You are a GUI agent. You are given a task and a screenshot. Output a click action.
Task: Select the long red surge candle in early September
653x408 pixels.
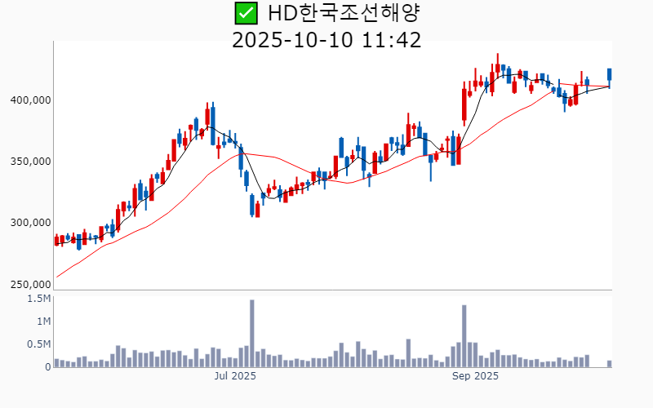464,103
